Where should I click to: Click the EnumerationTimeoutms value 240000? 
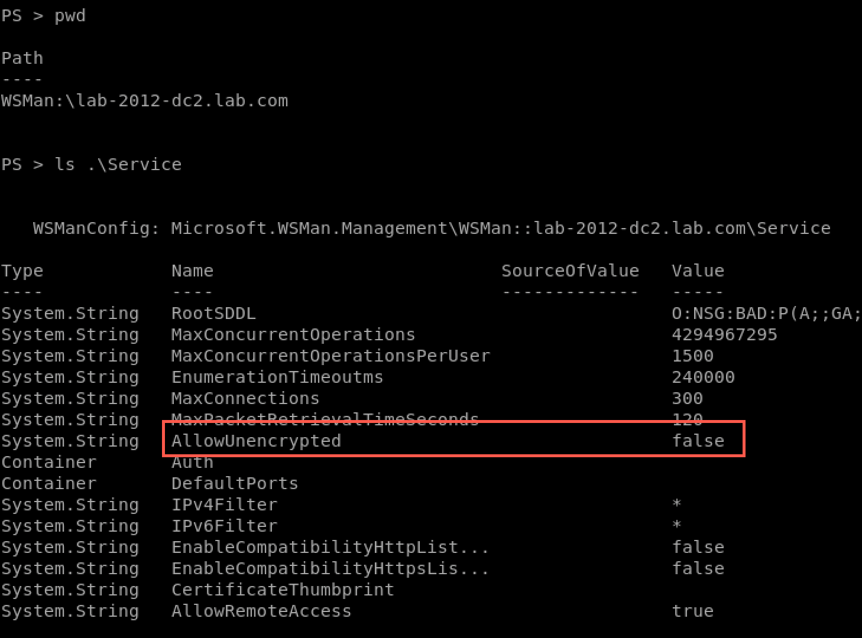pyautogui.click(x=703, y=377)
